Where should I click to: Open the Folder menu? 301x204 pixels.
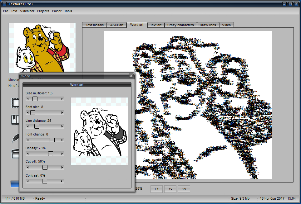57,11
